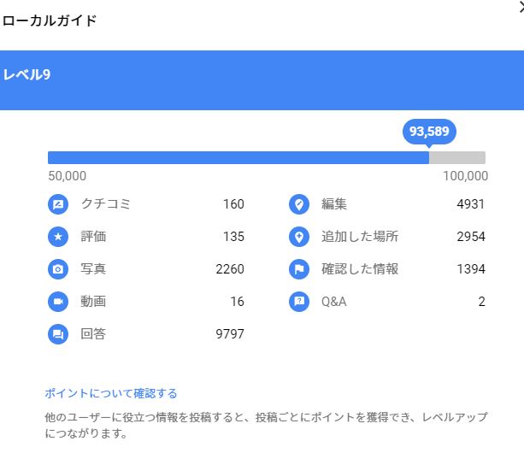The height and width of the screenshot is (453, 524).
Task: Click the 回答 answers chat icon
Action: click(x=58, y=334)
